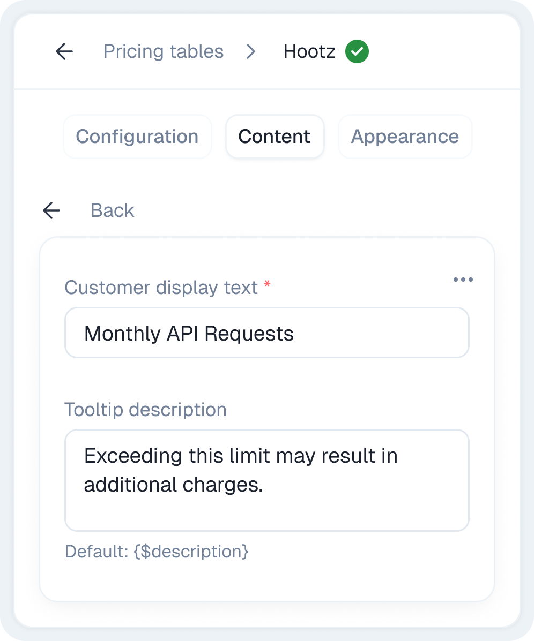
Task: Click the back arrow in the top header
Action: click(x=64, y=52)
